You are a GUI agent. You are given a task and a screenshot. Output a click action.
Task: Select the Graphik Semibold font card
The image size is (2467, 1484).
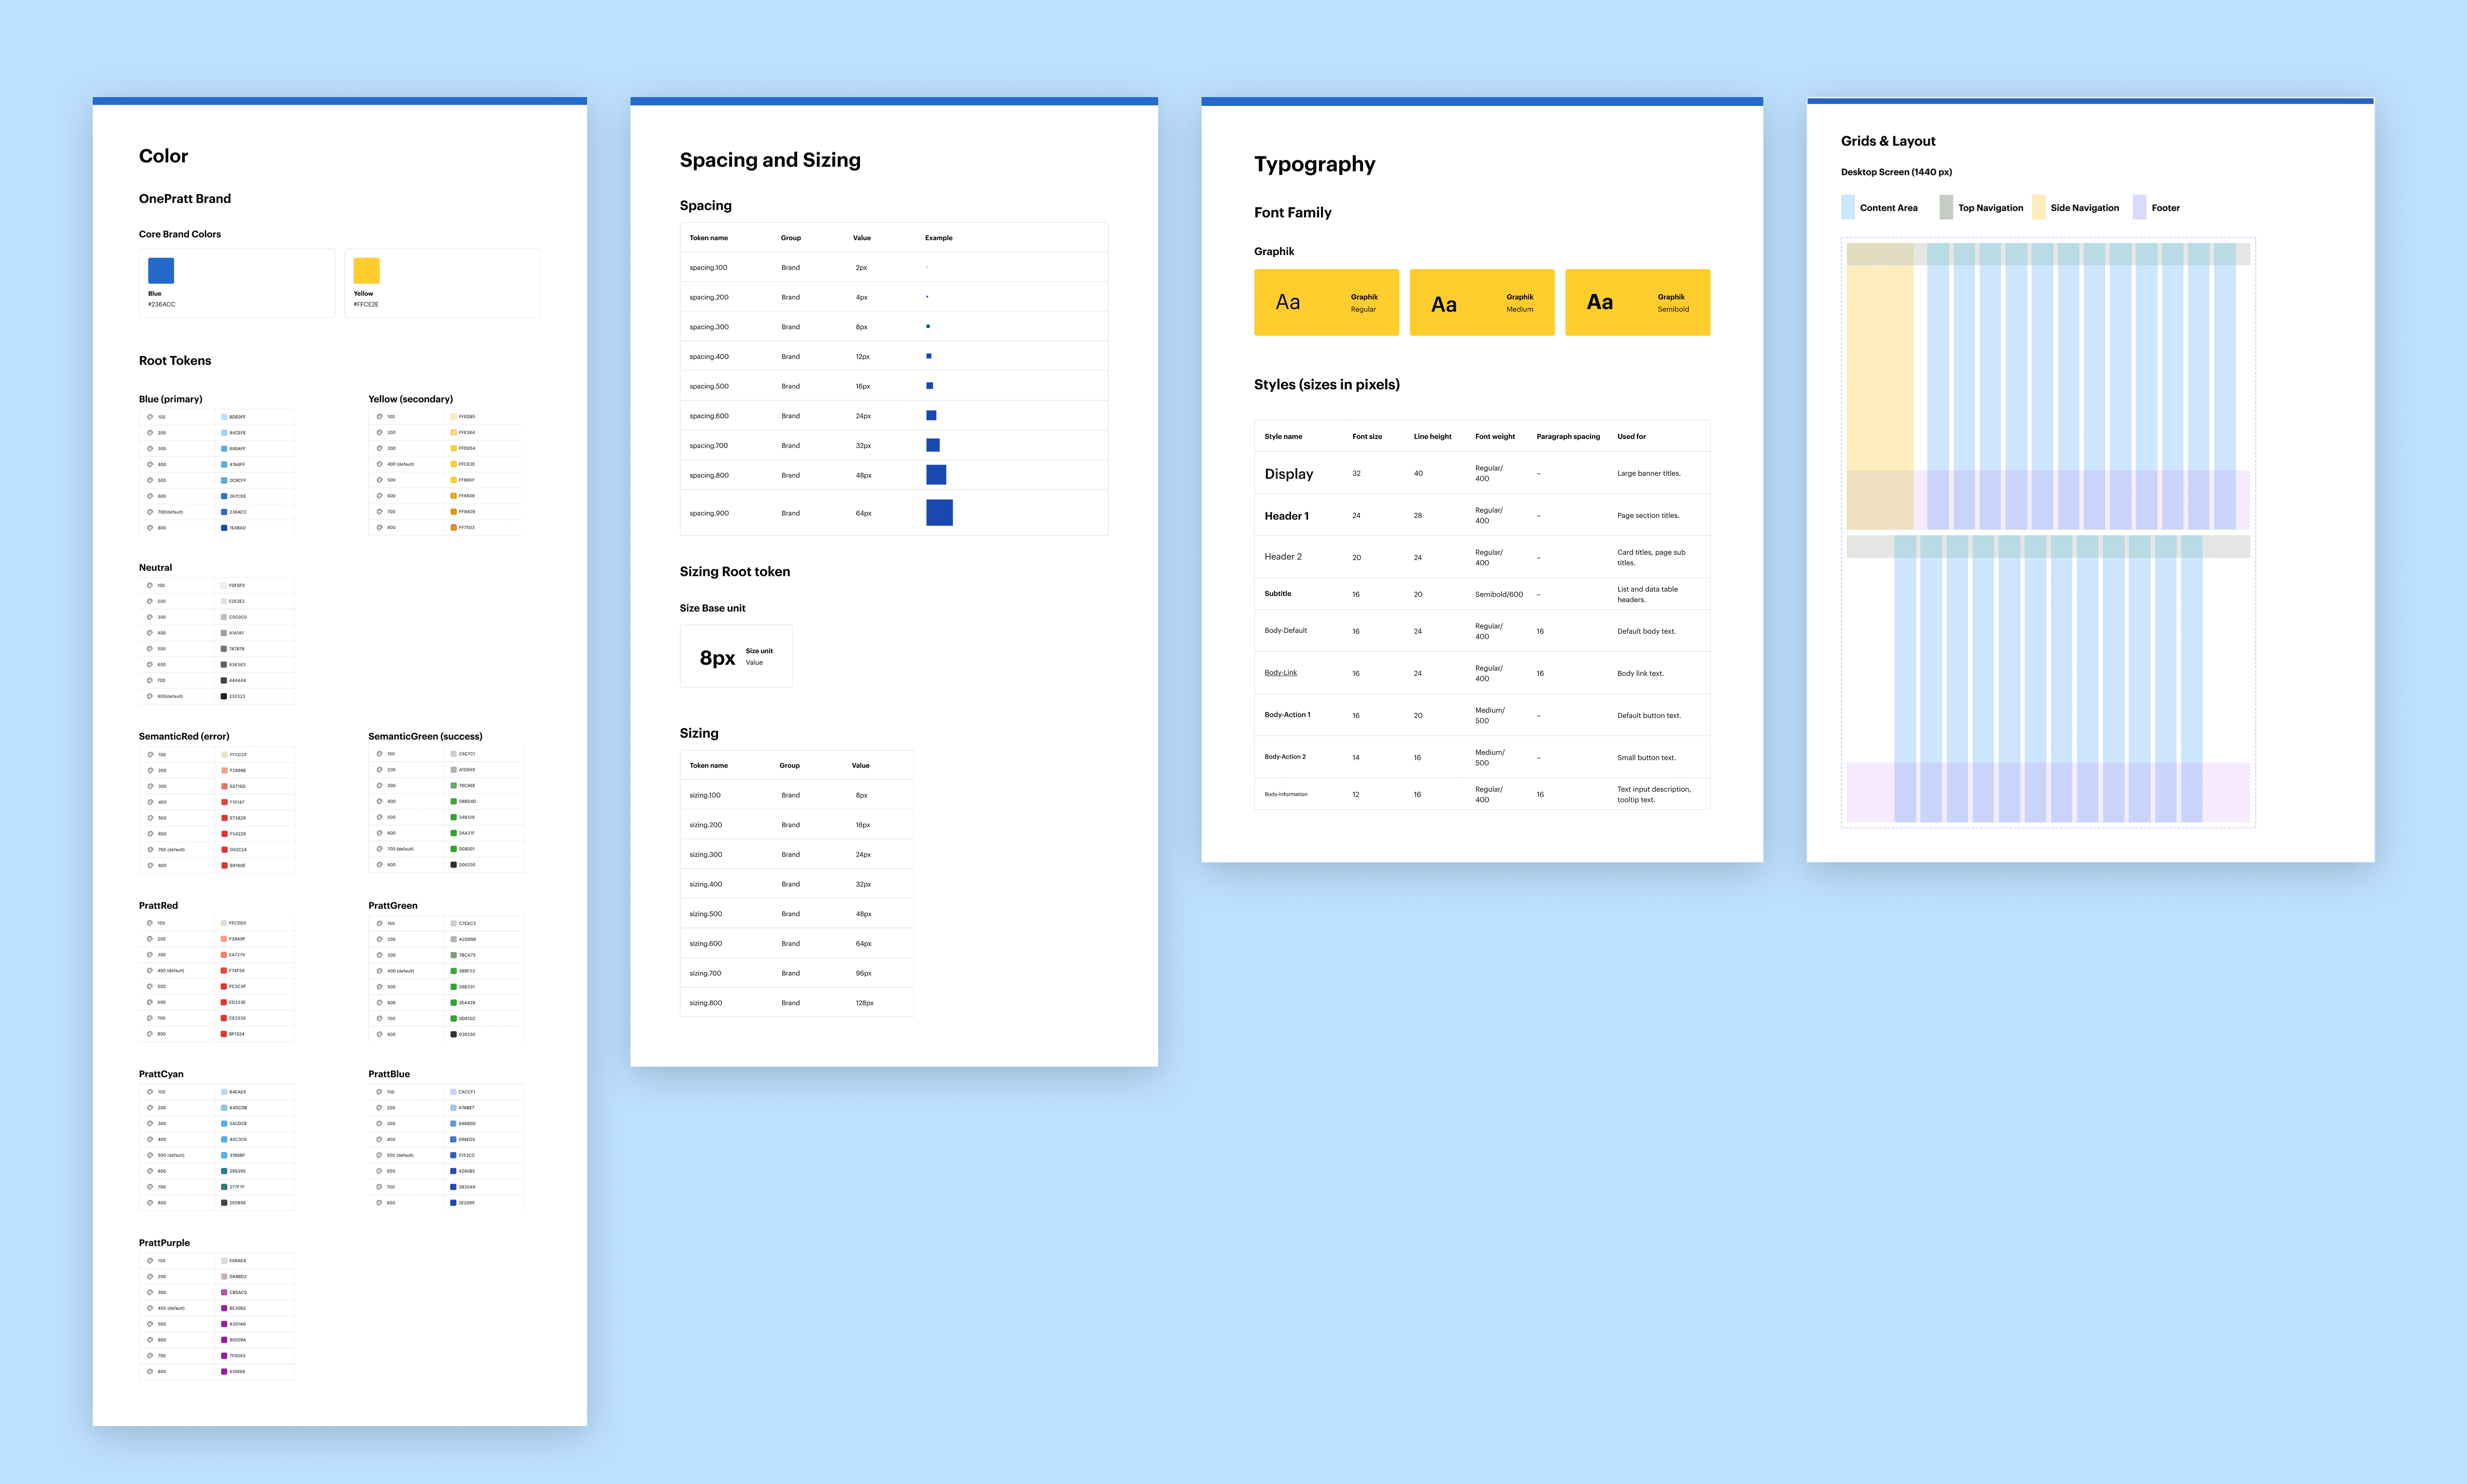[1637, 302]
